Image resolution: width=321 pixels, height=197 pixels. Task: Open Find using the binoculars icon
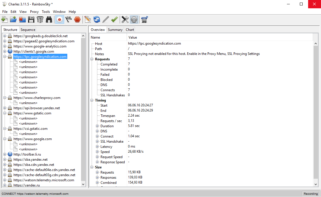click(49, 20)
